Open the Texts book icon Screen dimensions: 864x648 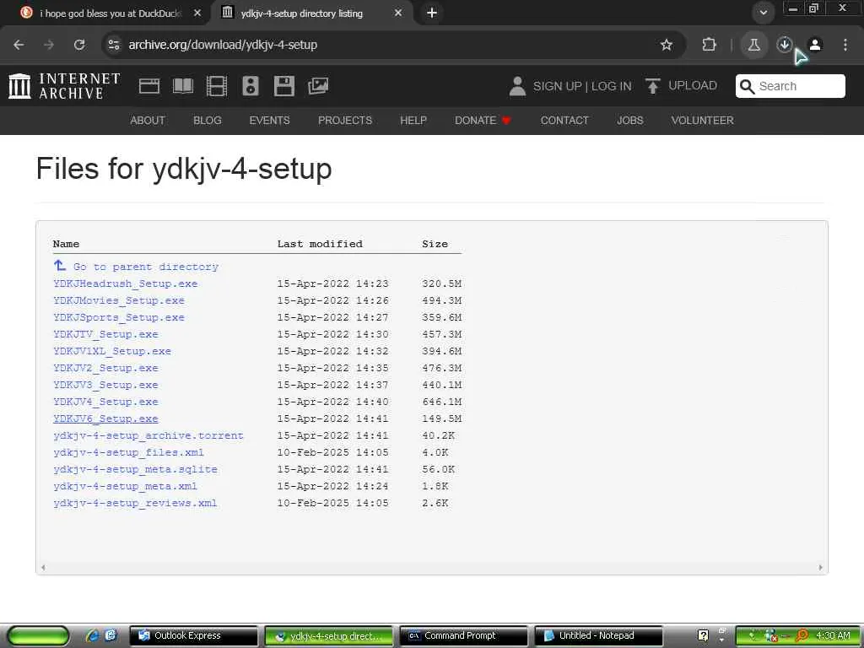coord(183,86)
